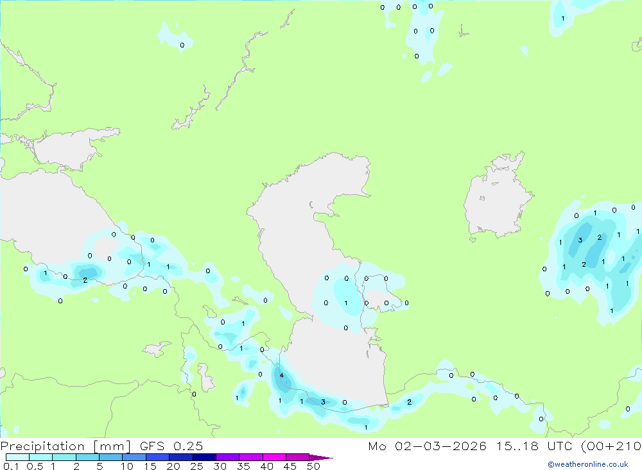The image size is (642, 470).
Task: Click the "Mo 02-03-2026" date text
Action: [427, 446]
